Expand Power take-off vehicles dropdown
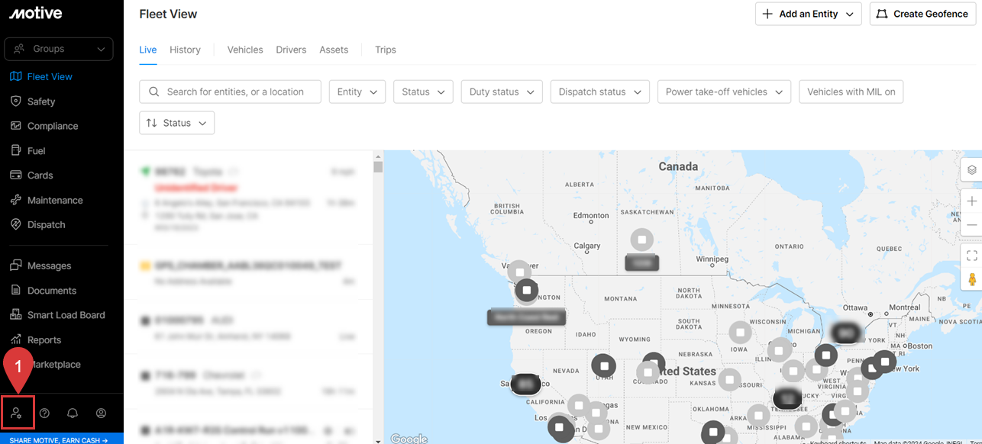982x444 pixels. [724, 92]
